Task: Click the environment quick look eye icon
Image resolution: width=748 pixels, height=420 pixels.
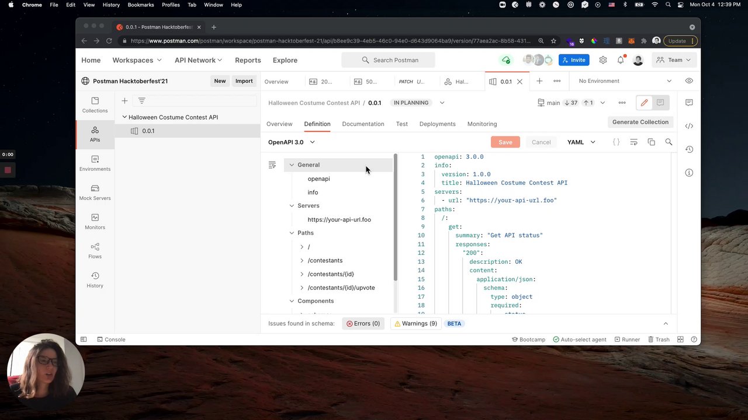Action: [689, 81]
